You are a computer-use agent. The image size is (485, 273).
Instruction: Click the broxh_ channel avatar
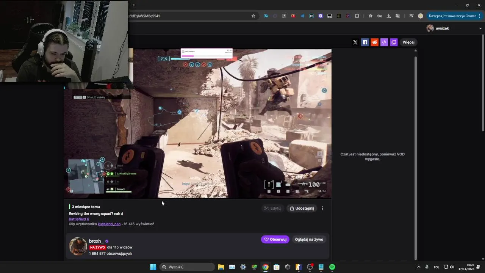[78, 246]
